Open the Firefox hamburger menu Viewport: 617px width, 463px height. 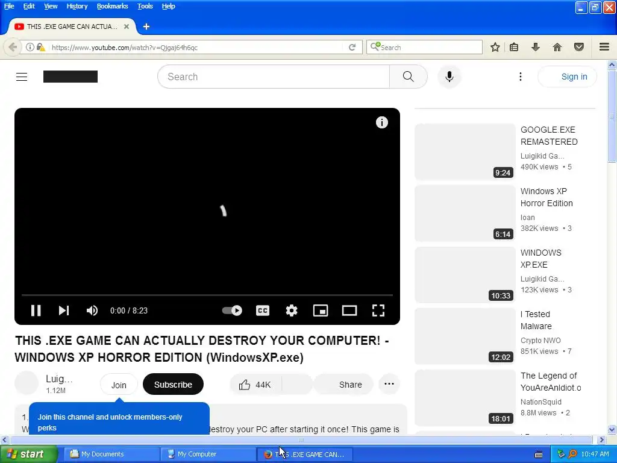click(604, 47)
